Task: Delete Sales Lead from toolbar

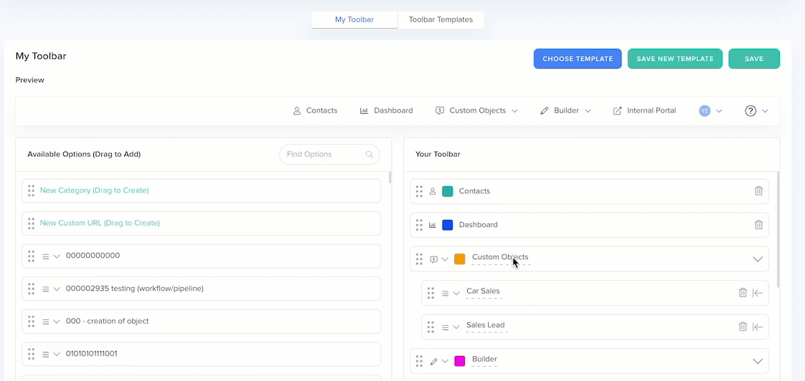Action: pos(743,327)
